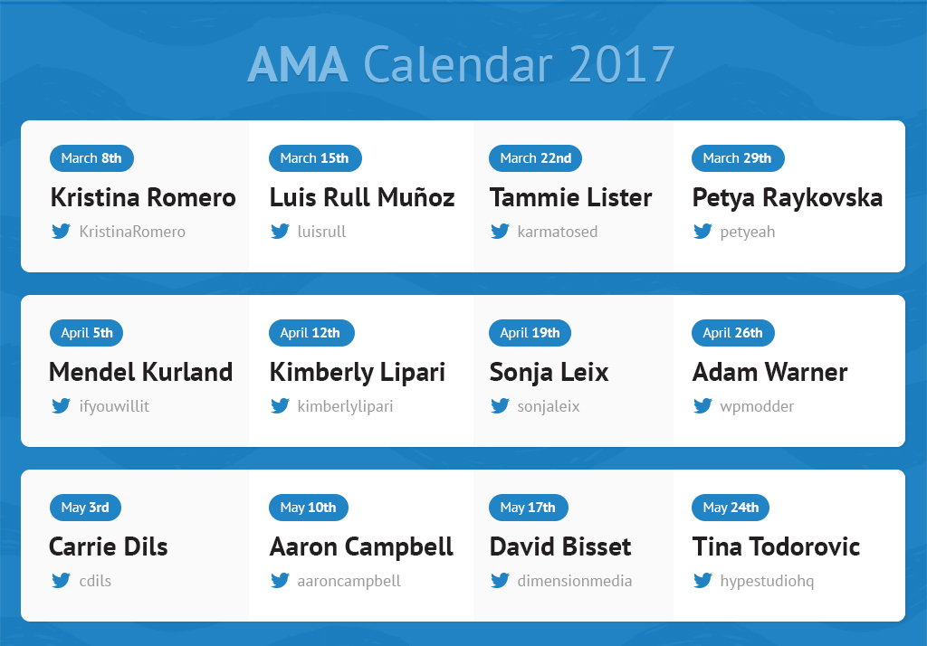This screenshot has height=646, width=927.
Task: Click Twitter bird icon beside KristinaRomero
Action: (x=61, y=232)
